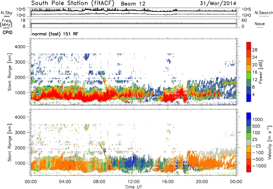Click the '-1000' label on the velocity colorbar
This screenshot has width=273, height=189.
(x=259, y=166)
